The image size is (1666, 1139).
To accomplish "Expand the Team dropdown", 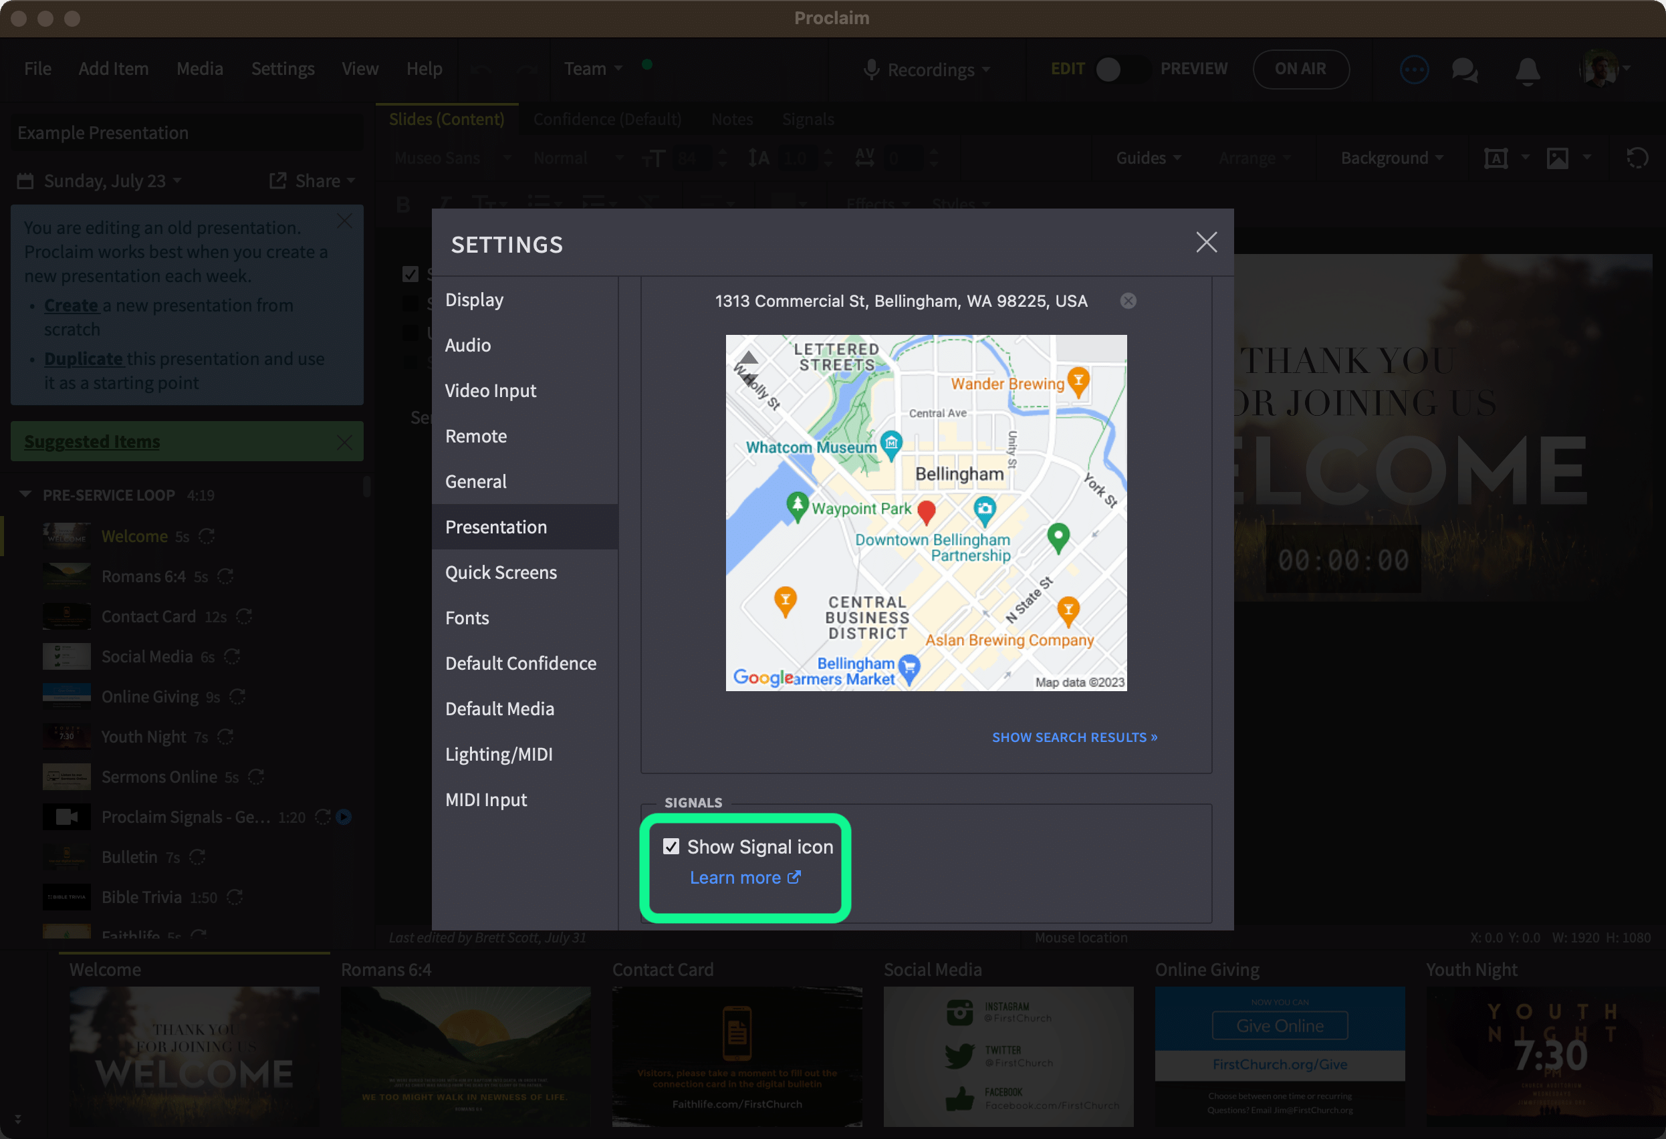I will click(x=593, y=69).
